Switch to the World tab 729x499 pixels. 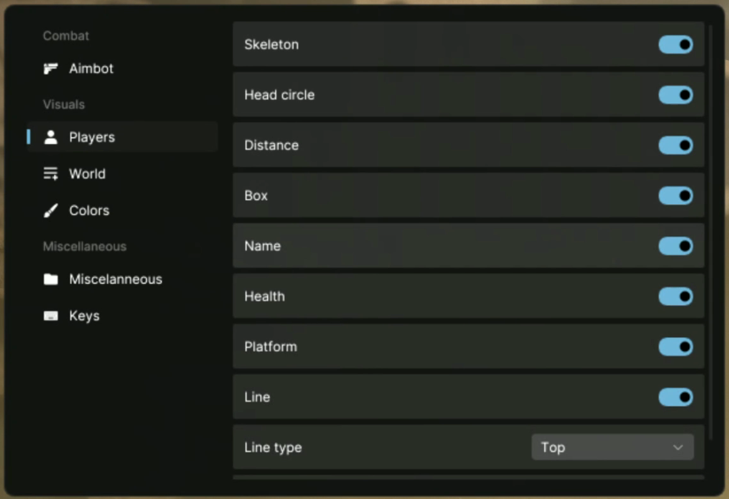coord(87,174)
